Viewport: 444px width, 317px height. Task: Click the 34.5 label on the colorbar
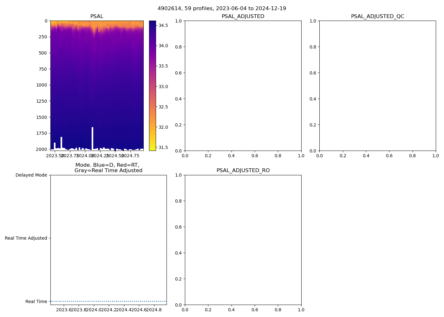163,25
